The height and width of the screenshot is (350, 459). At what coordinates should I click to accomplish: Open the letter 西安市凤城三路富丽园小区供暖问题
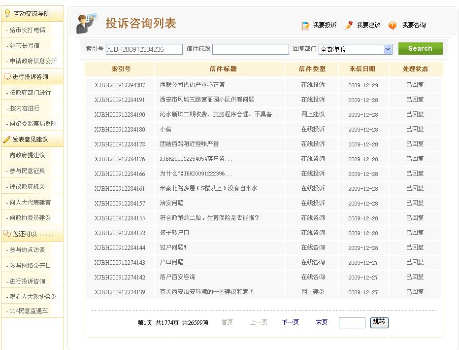click(x=207, y=100)
